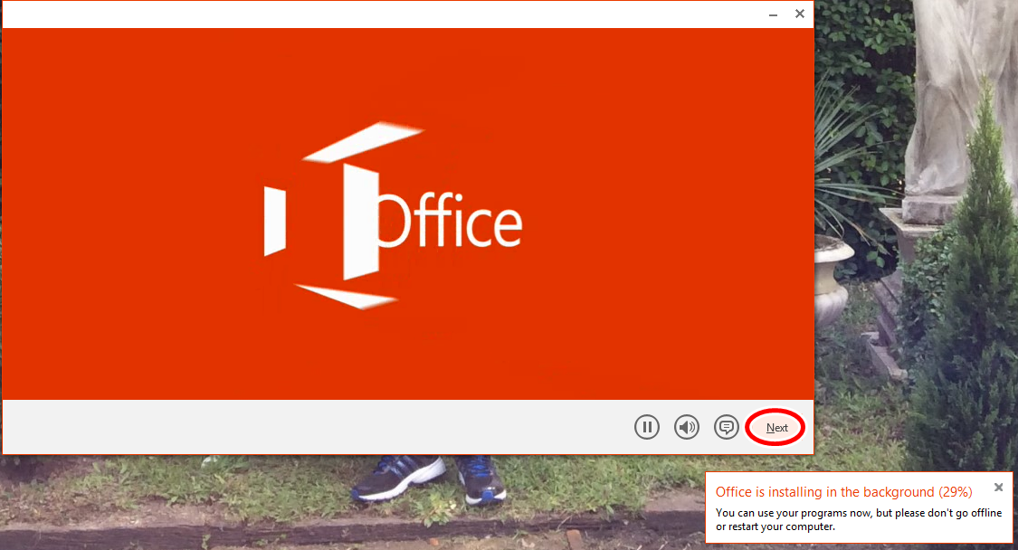Dismiss the Office installing notification
The height and width of the screenshot is (550, 1018).
pyautogui.click(x=998, y=487)
